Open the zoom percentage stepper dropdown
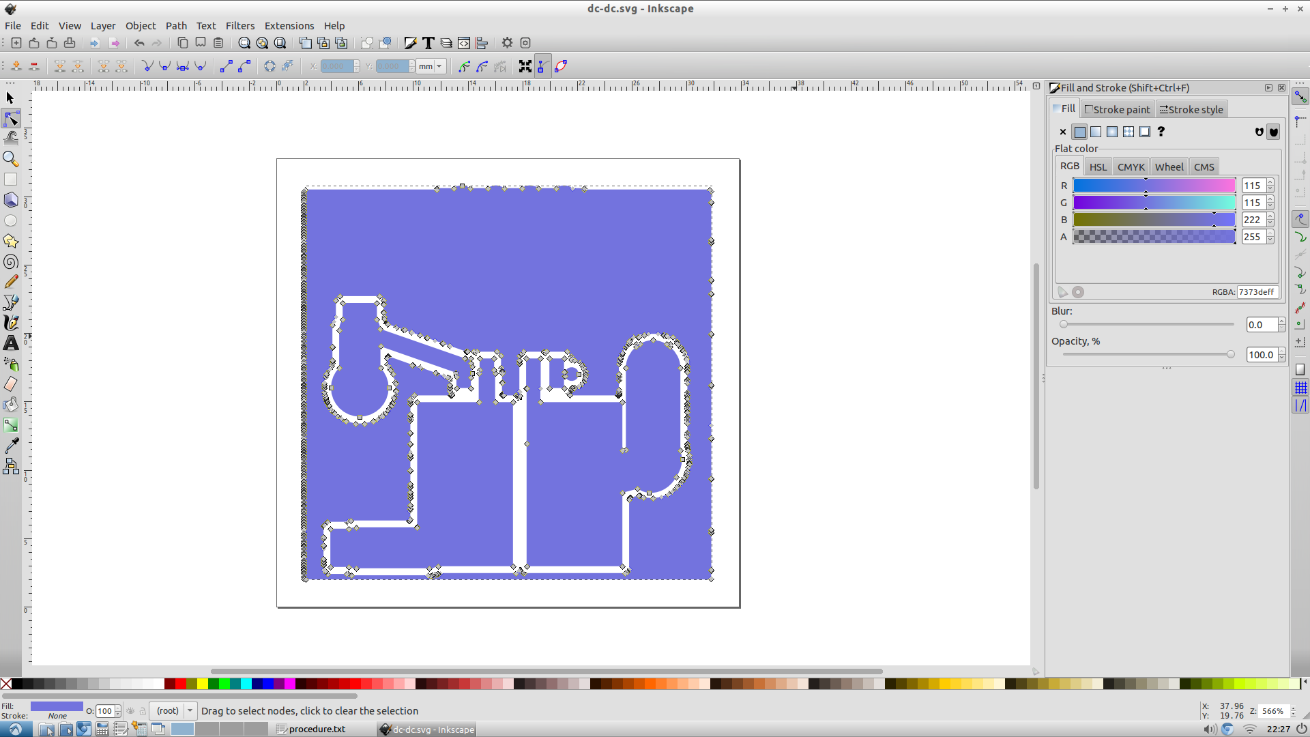Screen dimensions: 1310x737 (x=1294, y=711)
